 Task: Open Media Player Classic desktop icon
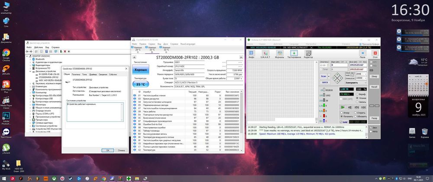[x=6, y=102]
